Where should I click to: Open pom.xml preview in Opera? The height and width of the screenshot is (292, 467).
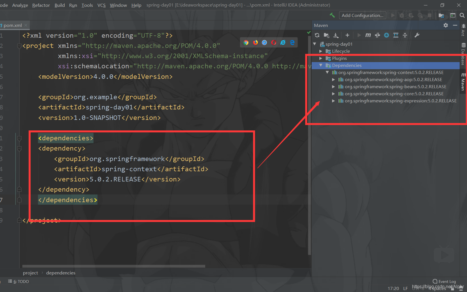pyautogui.click(x=274, y=43)
